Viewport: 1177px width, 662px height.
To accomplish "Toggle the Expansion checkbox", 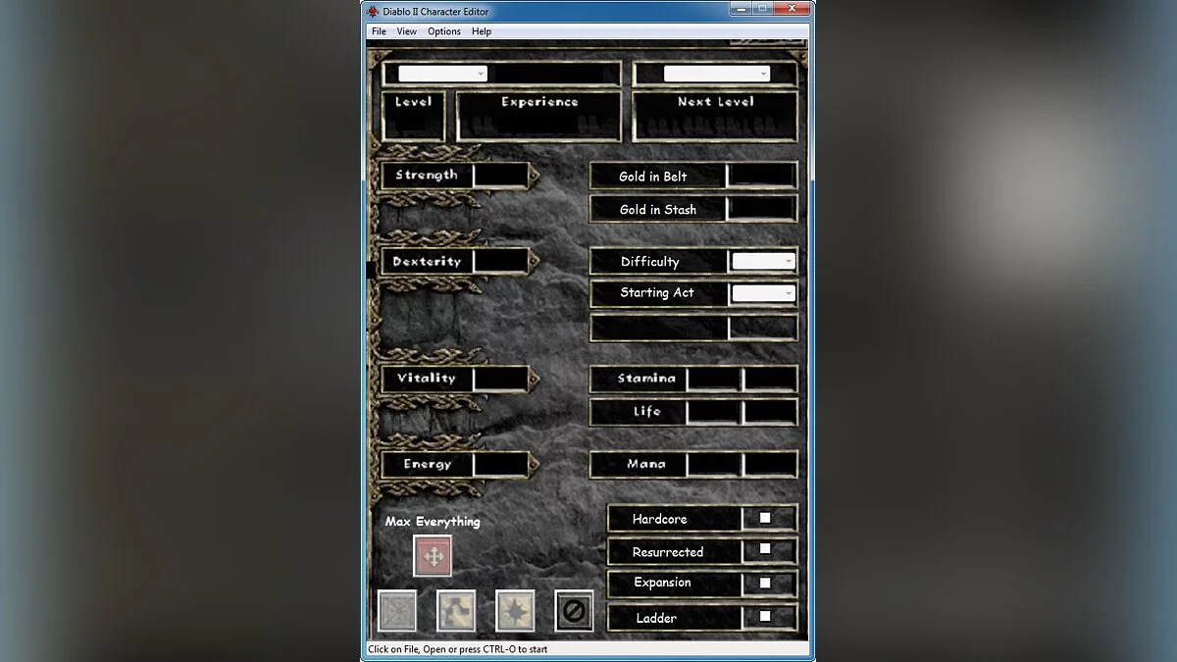I will (x=765, y=583).
